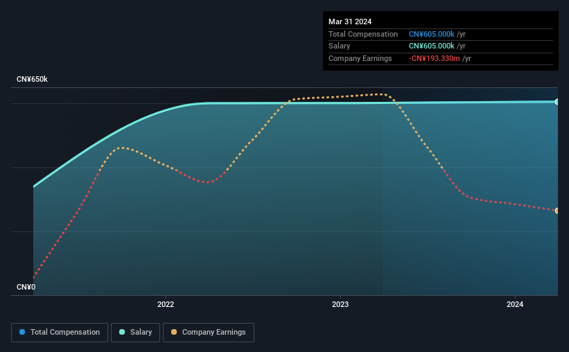Click the CN¥605.000k salary value in tooltip
This screenshot has height=352, width=569.
click(432, 46)
